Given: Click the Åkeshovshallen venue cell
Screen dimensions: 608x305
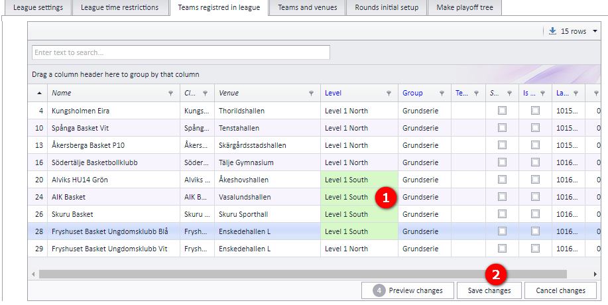Looking at the screenshot, I should coord(268,180).
